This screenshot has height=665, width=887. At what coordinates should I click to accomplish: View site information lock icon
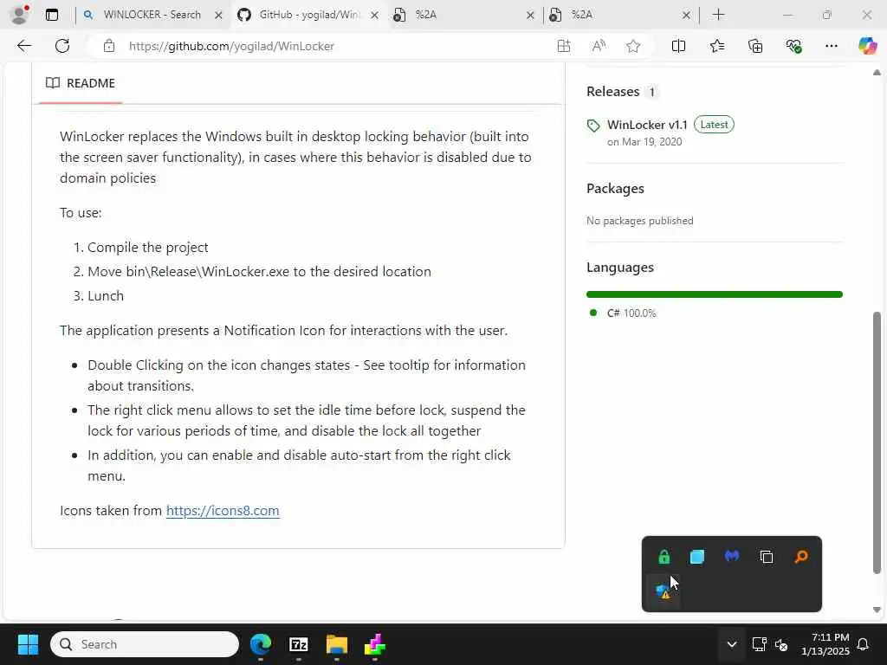(x=109, y=46)
